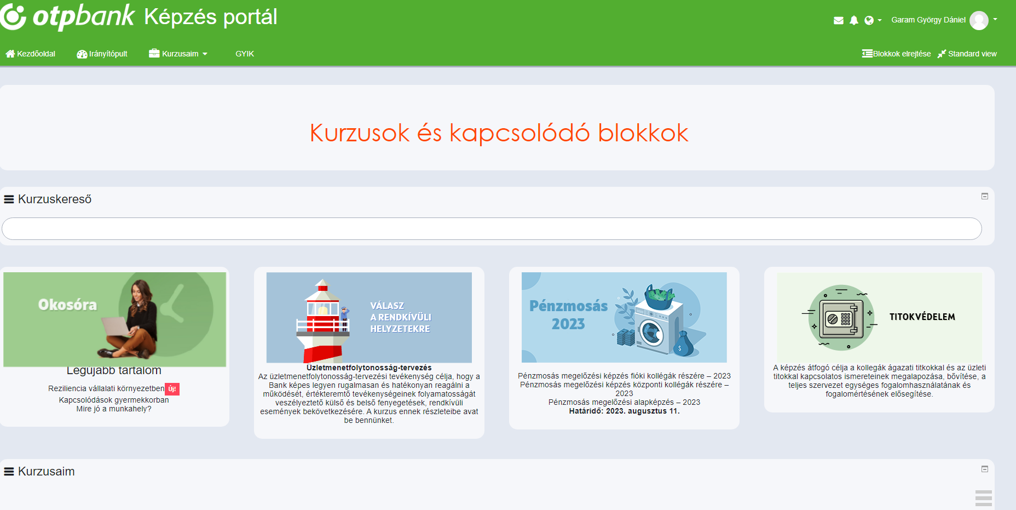Click Blokkok elrejtése to hide blocks
The height and width of the screenshot is (510, 1016).
pos(896,54)
